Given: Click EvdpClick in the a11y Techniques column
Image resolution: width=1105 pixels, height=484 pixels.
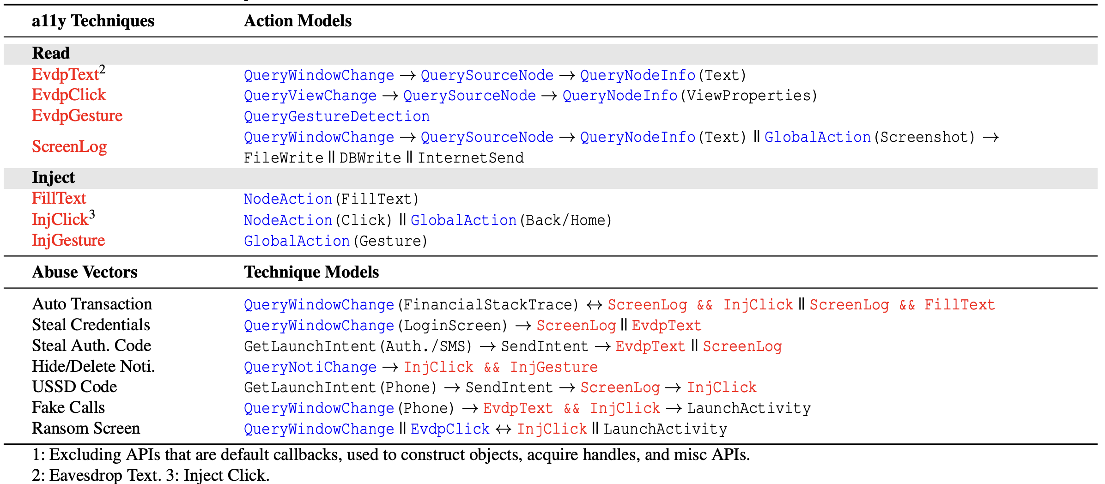Looking at the screenshot, I should point(69,95).
